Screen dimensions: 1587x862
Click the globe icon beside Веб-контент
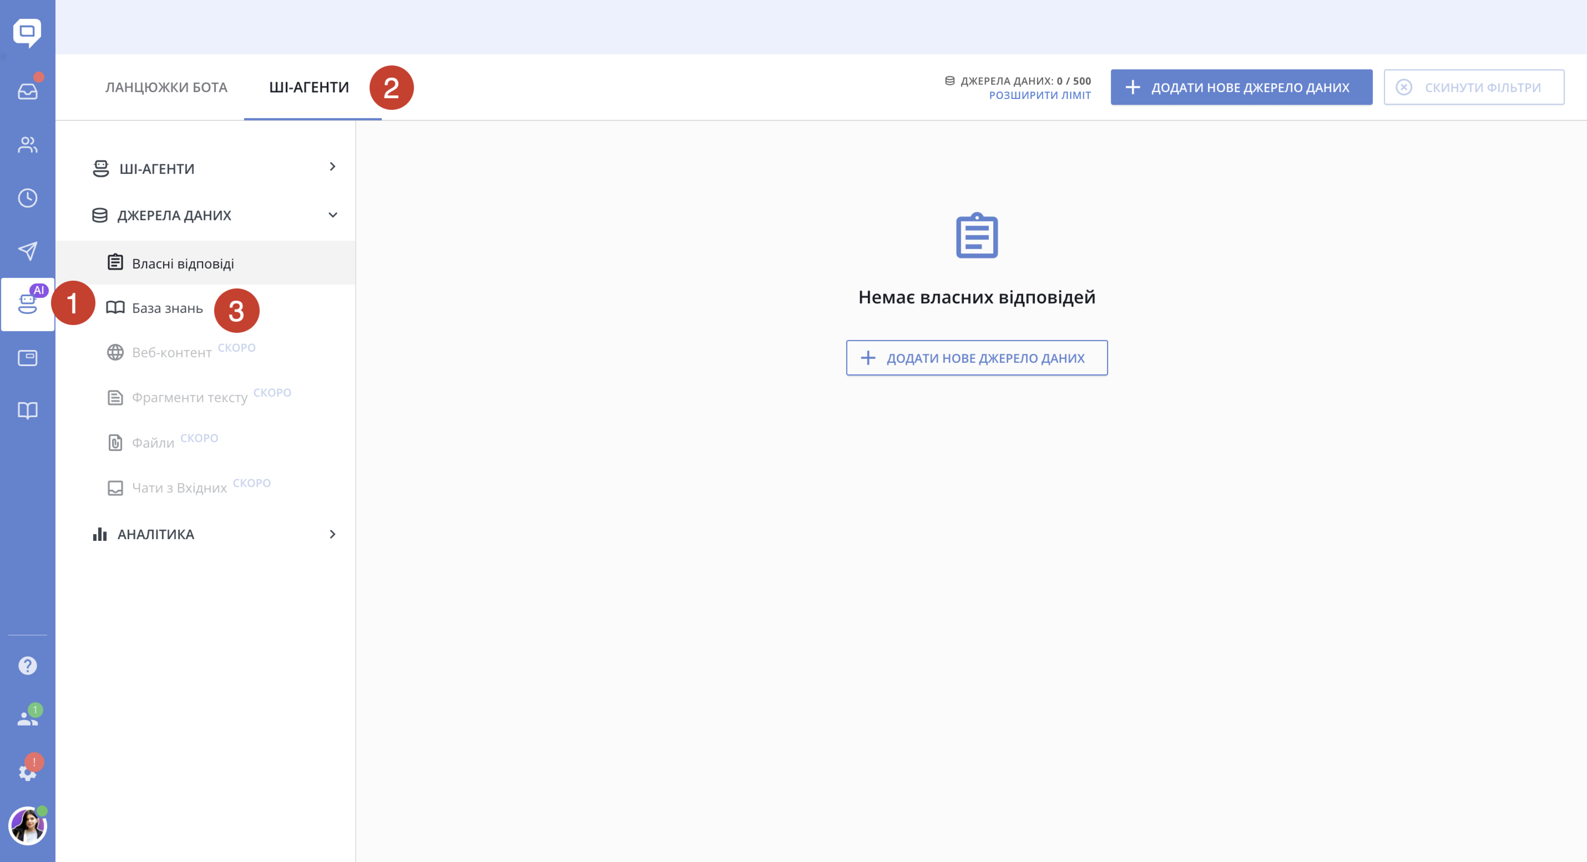pos(115,353)
